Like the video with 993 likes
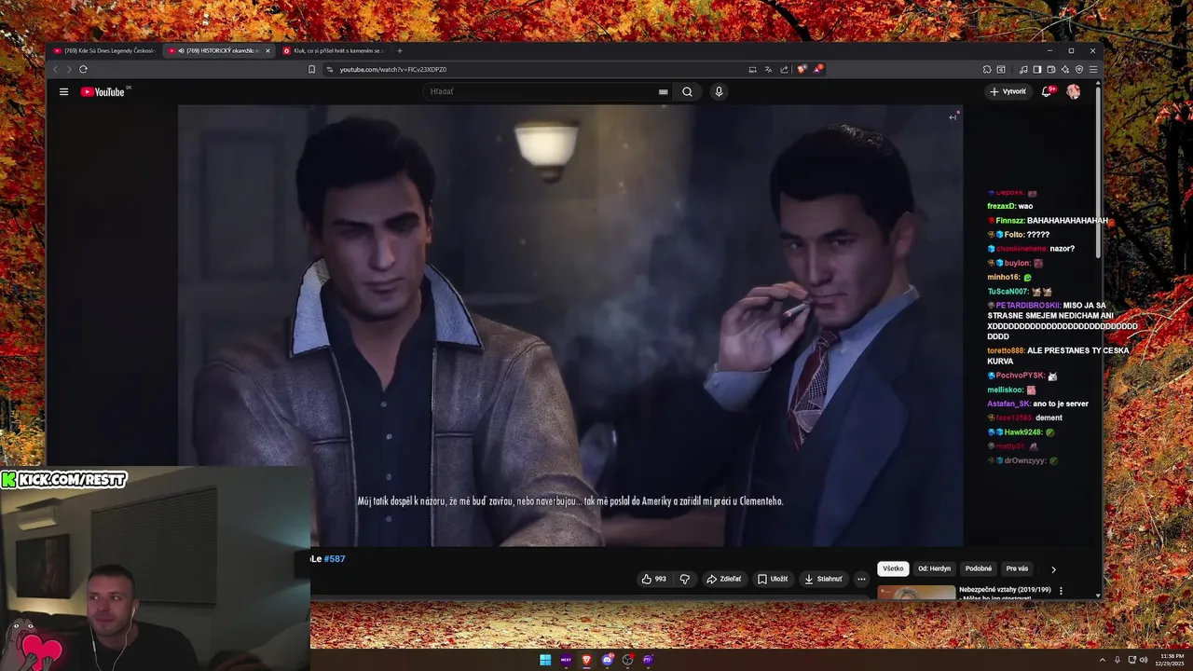The height and width of the screenshot is (671, 1193). point(653,579)
